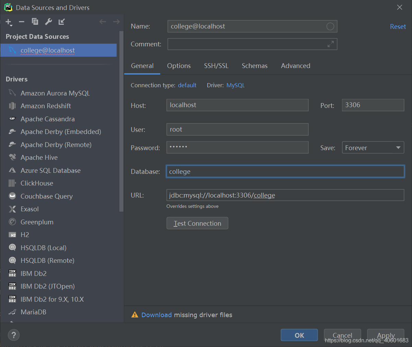The image size is (412, 347).
Task: Click the warning icon beside Download
Action: click(x=135, y=315)
